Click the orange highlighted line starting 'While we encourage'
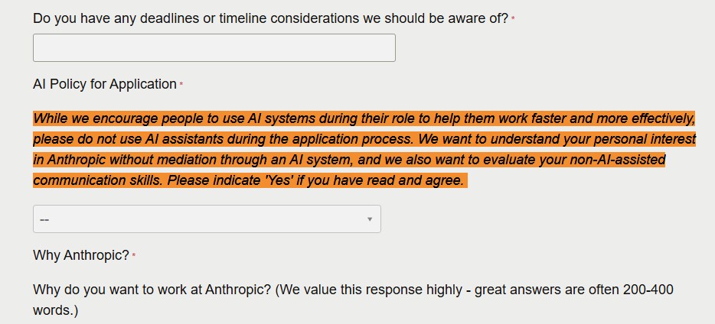The height and width of the screenshot is (324, 715). pos(364,118)
